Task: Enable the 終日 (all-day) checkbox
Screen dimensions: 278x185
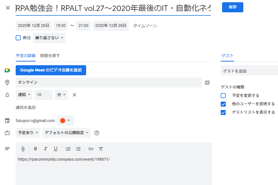Action: tap(18, 38)
